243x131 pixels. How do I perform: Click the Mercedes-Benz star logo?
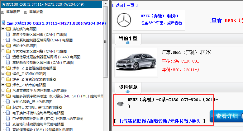click(124, 20)
